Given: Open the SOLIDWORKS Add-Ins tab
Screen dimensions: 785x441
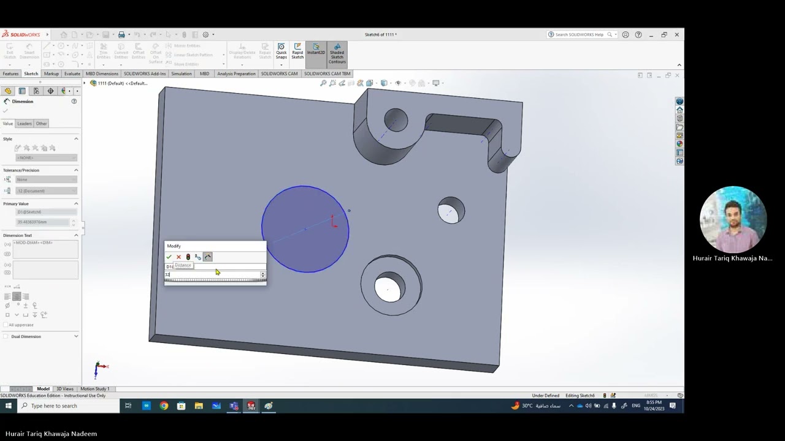Looking at the screenshot, I should click(x=145, y=73).
